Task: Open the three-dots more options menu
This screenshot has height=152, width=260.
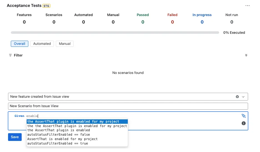Action: click(x=247, y=6)
